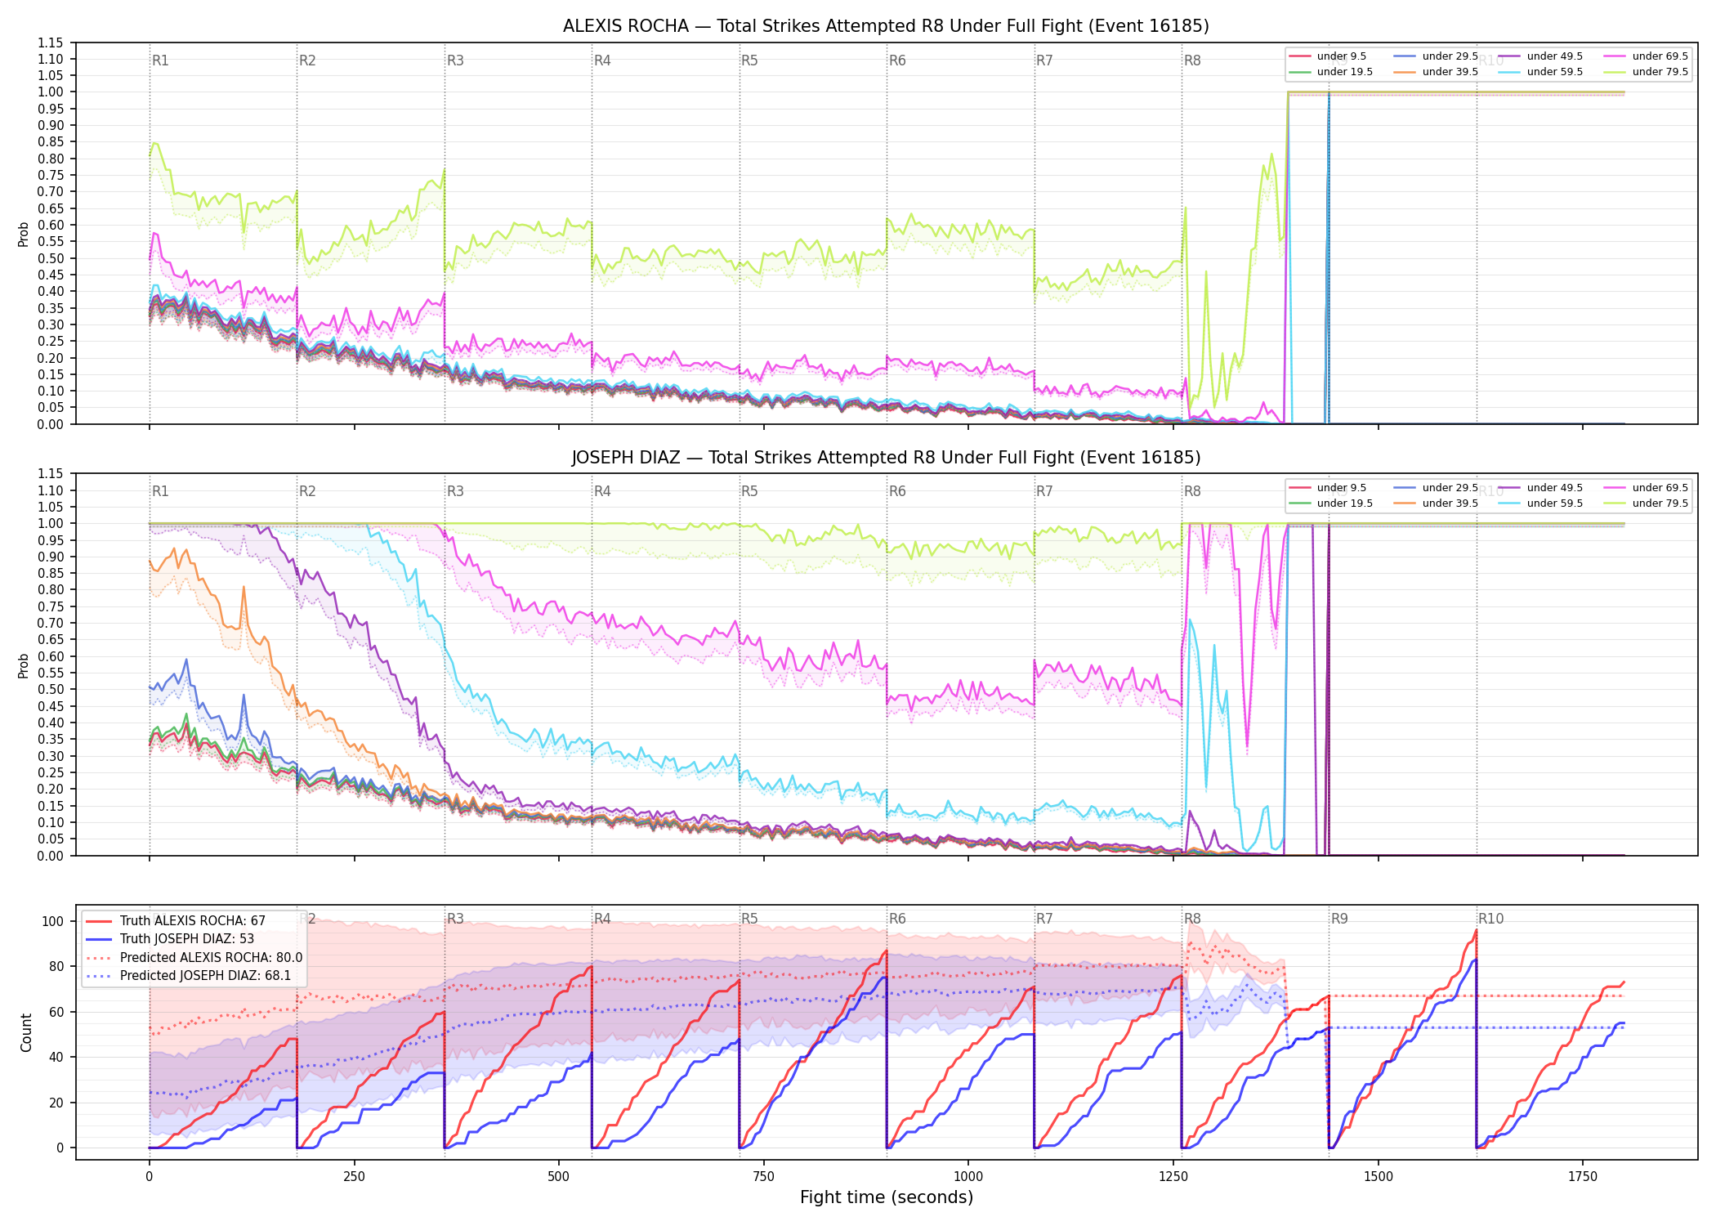Click the R6 marker in Joseph Diaz chart
The width and height of the screenshot is (1716, 1226).
pyautogui.click(x=897, y=491)
